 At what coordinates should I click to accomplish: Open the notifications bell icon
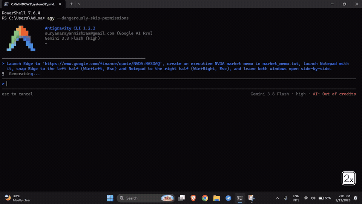tap(356, 198)
